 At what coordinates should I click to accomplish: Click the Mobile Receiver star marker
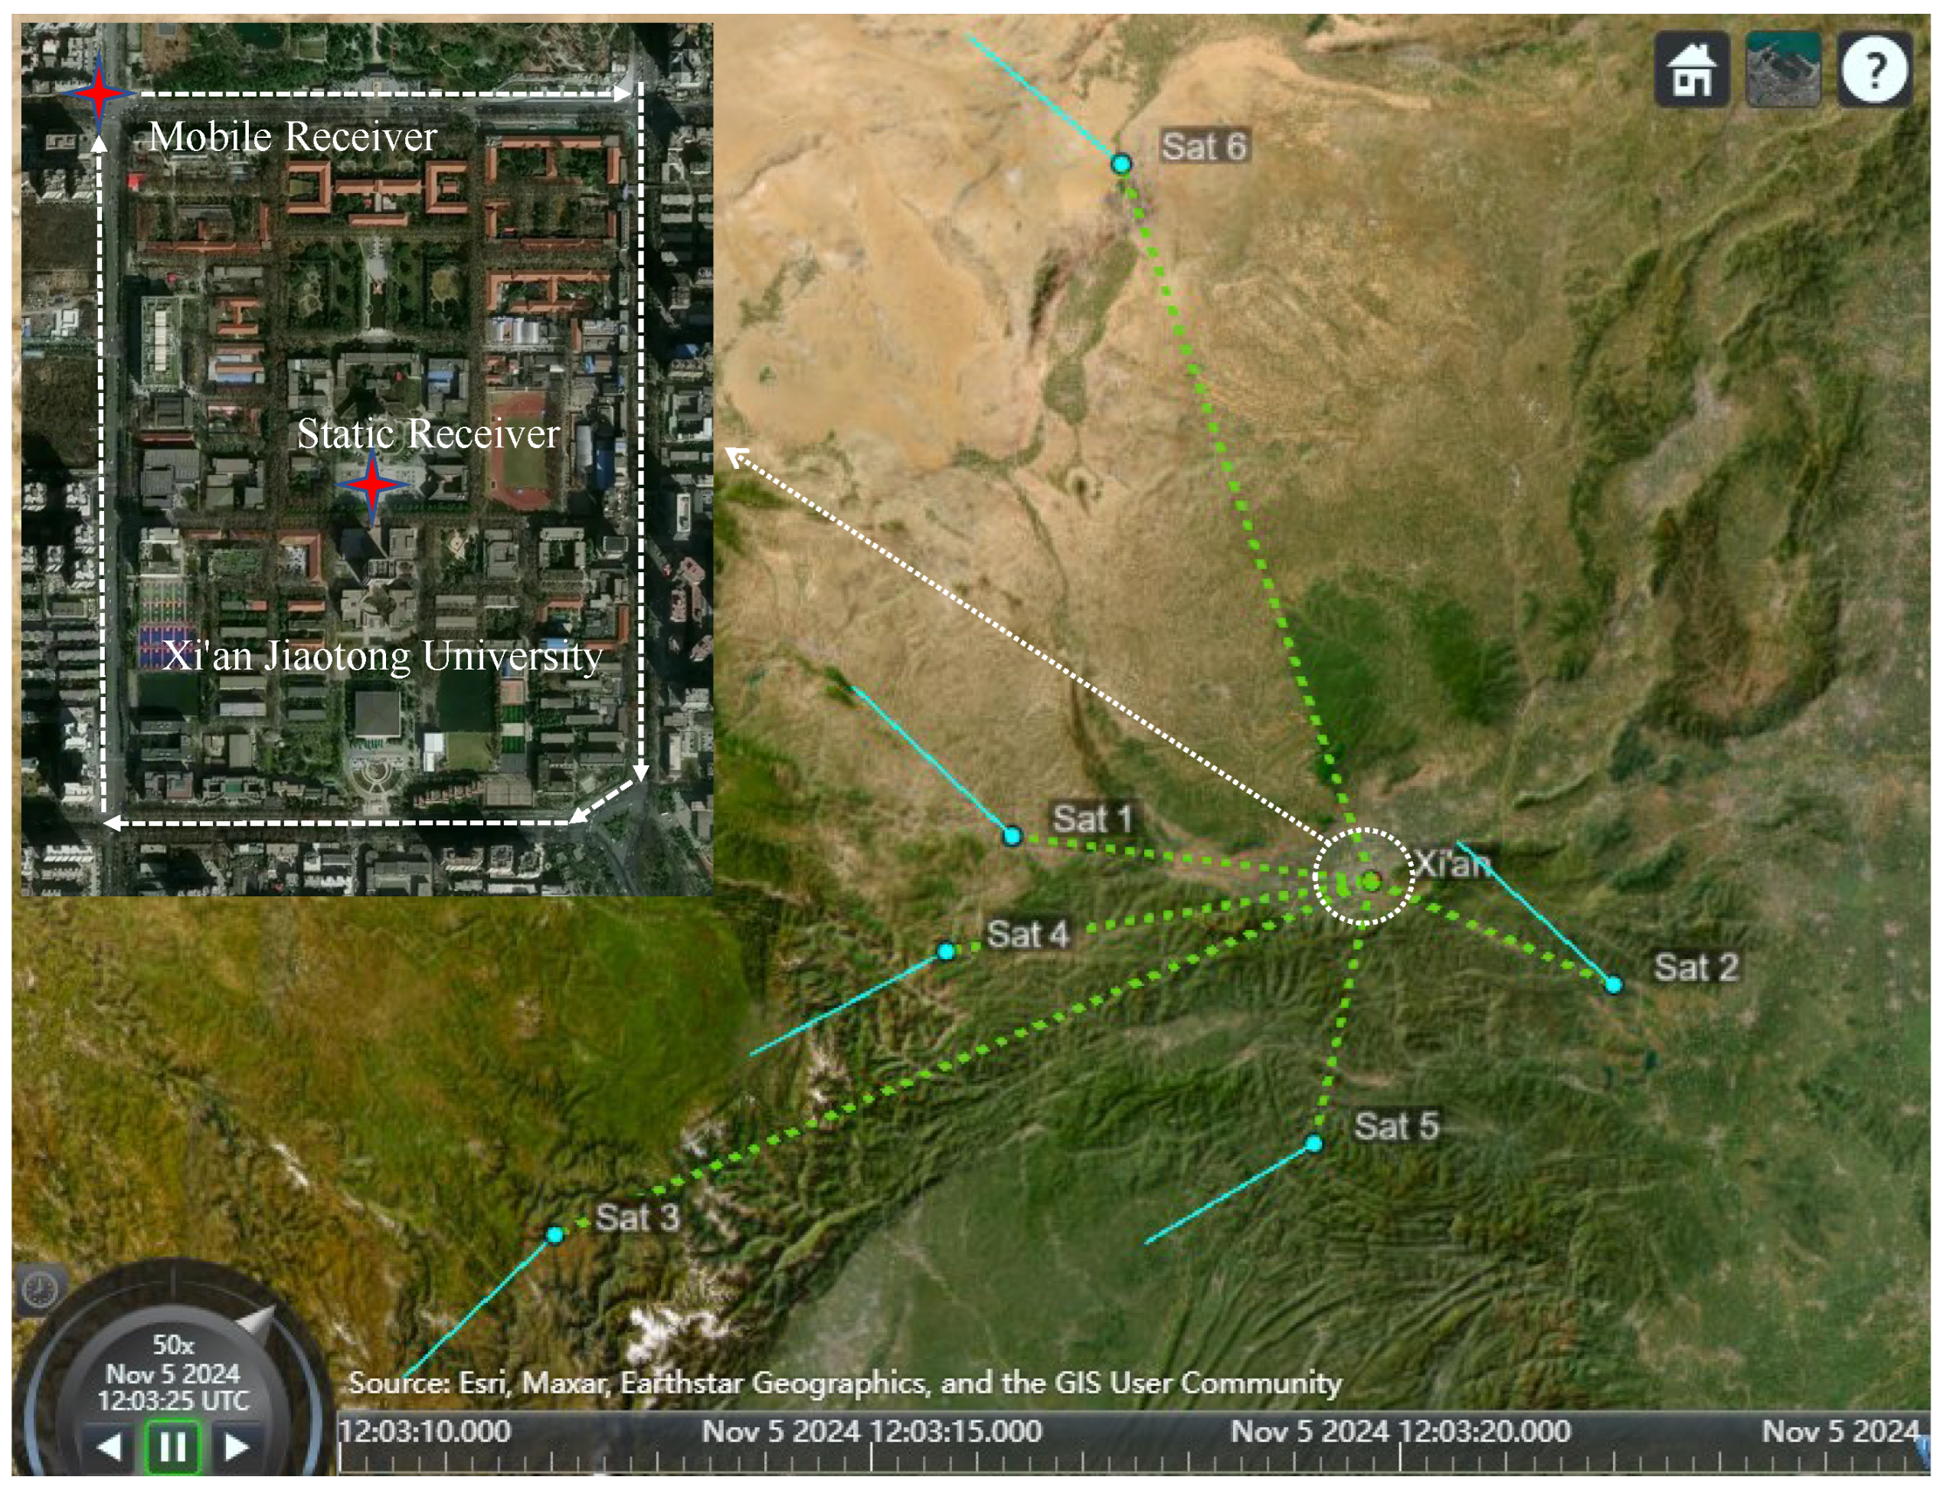tap(99, 92)
